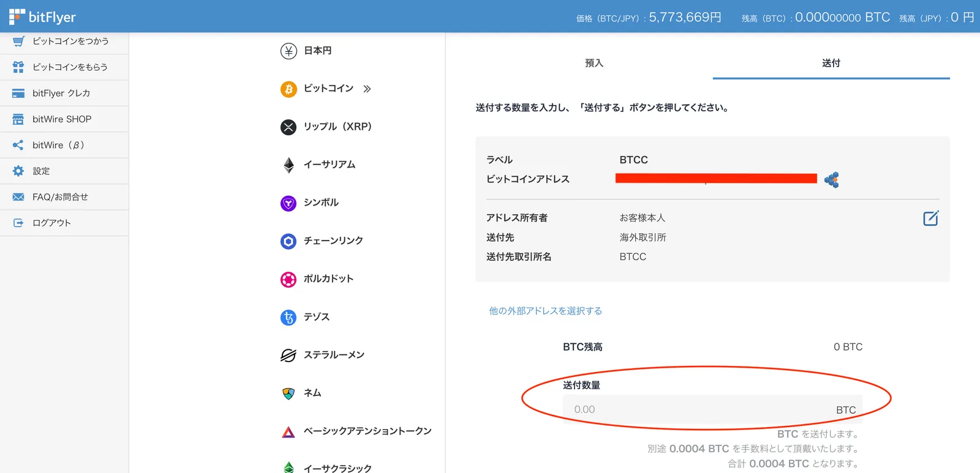
Task: Choose 日本円 in currency list
Action: tap(318, 51)
